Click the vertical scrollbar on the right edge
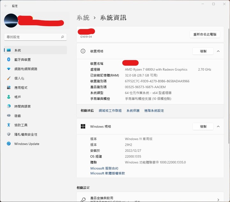Viewport: 230px width, 202px height. (x=229, y=86)
